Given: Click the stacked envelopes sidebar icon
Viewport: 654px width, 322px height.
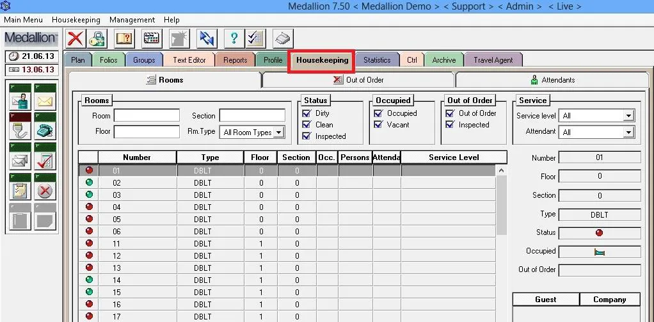Looking at the screenshot, I should (20, 156).
